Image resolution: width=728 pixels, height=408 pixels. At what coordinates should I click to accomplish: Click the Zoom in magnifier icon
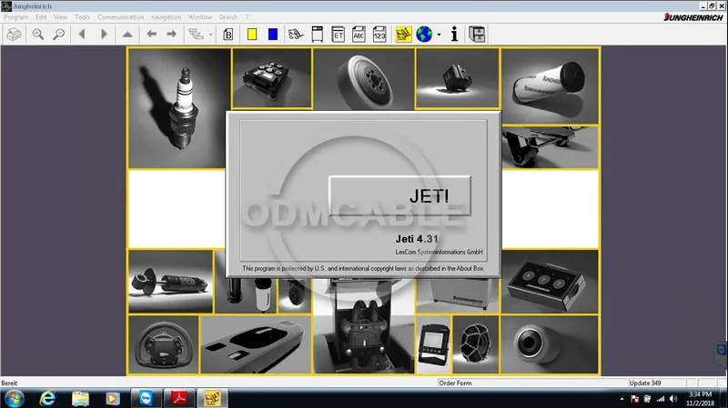(x=38, y=35)
